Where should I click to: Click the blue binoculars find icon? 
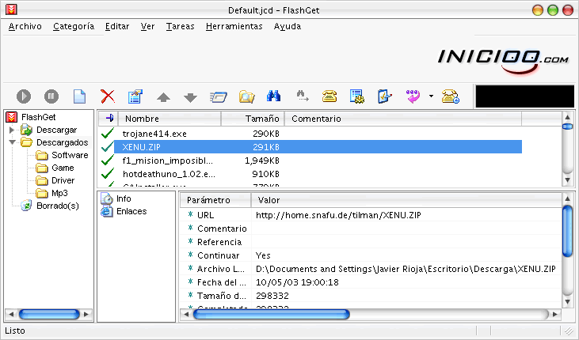[x=273, y=96]
